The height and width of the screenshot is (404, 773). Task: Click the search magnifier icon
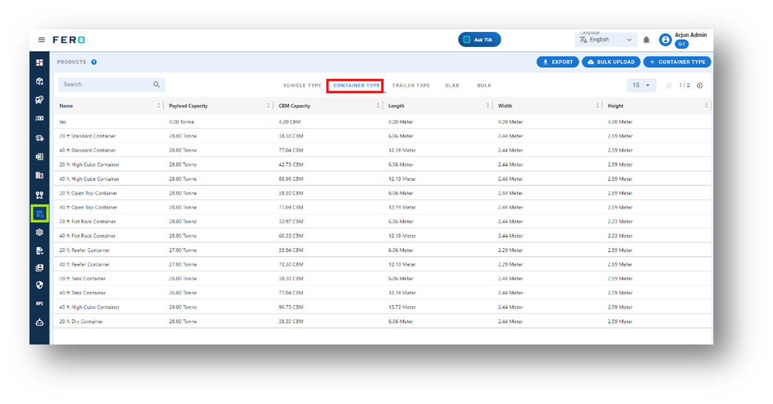[157, 85]
